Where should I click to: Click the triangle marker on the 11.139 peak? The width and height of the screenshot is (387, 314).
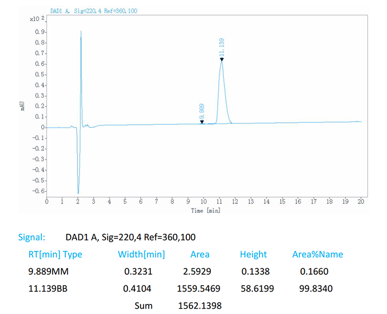point(221,60)
